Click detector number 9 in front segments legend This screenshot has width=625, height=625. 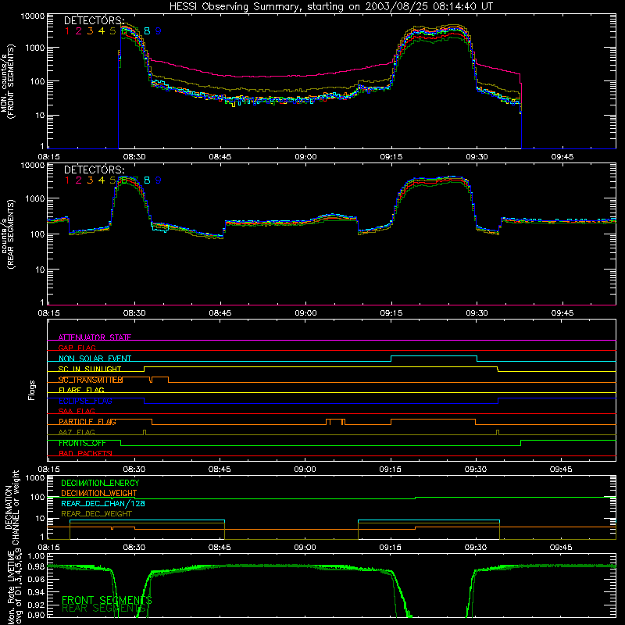coord(159,30)
